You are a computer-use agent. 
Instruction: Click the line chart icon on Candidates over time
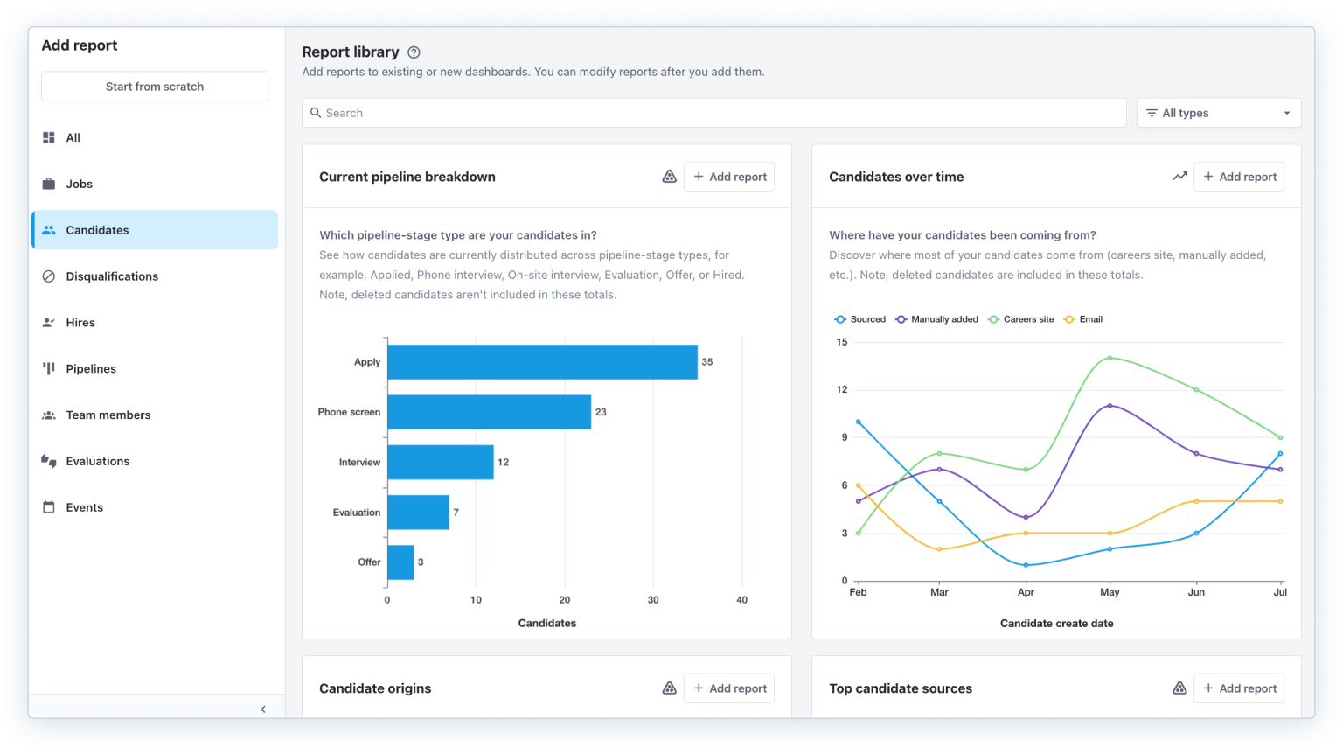click(x=1179, y=177)
